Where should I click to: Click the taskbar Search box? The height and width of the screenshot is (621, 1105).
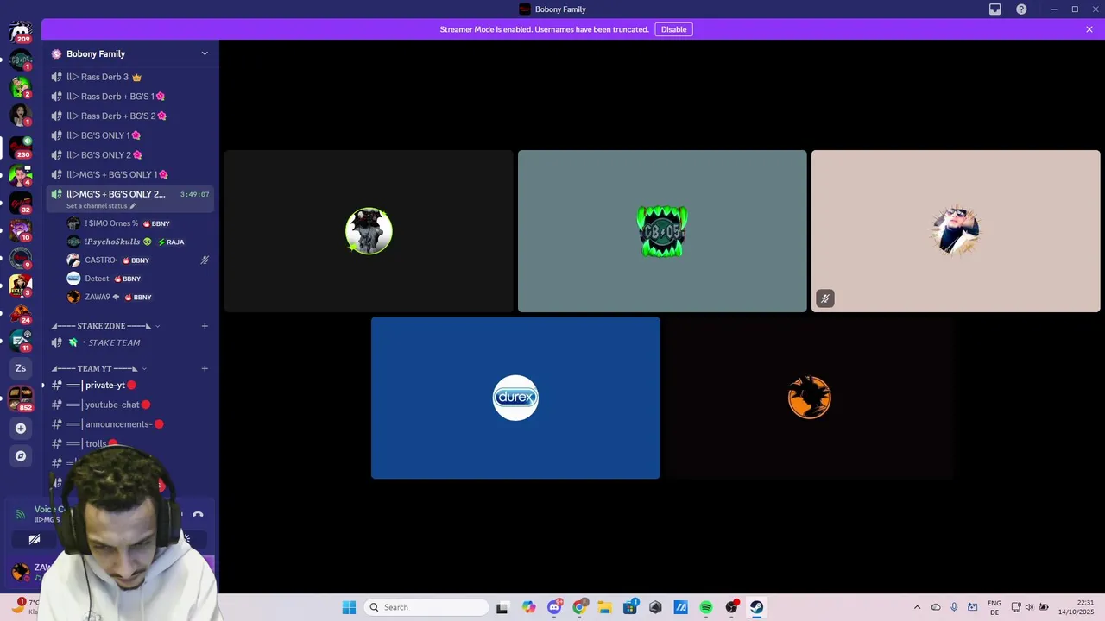426,607
